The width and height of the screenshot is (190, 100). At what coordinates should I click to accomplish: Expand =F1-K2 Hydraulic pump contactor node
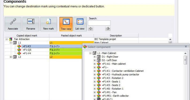95,74
